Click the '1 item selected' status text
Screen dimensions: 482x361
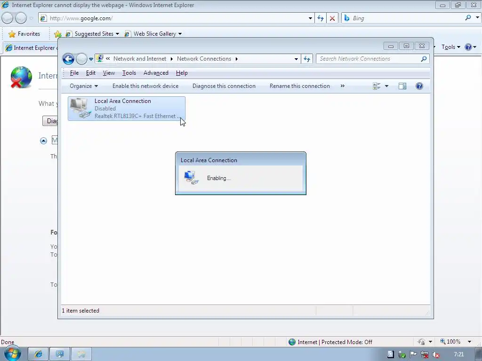pyautogui.click(x=80, y=311)
